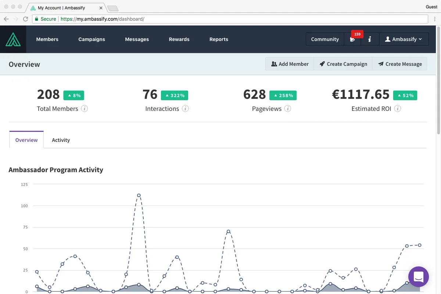Image resolution: width=441 pixels, height=294 pixels.
Task: Click the Secure padlock icon
Action: coord(36,19)
